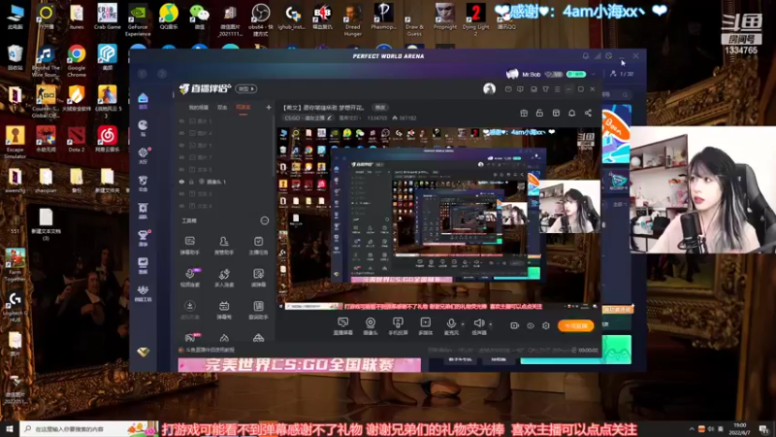776x437 pixels.
Task: Open the 歌词助手 tool
Action: [258, 310]
